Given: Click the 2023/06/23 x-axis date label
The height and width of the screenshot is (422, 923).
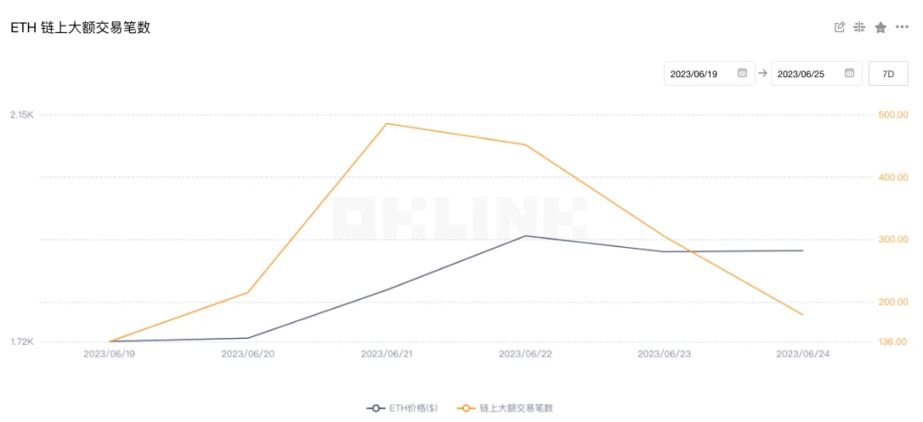Looking at the screenshot, I should (664, 353).
